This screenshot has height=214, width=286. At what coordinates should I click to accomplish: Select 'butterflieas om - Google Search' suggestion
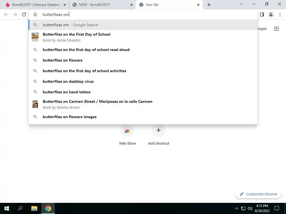click(x=143, y=25)
